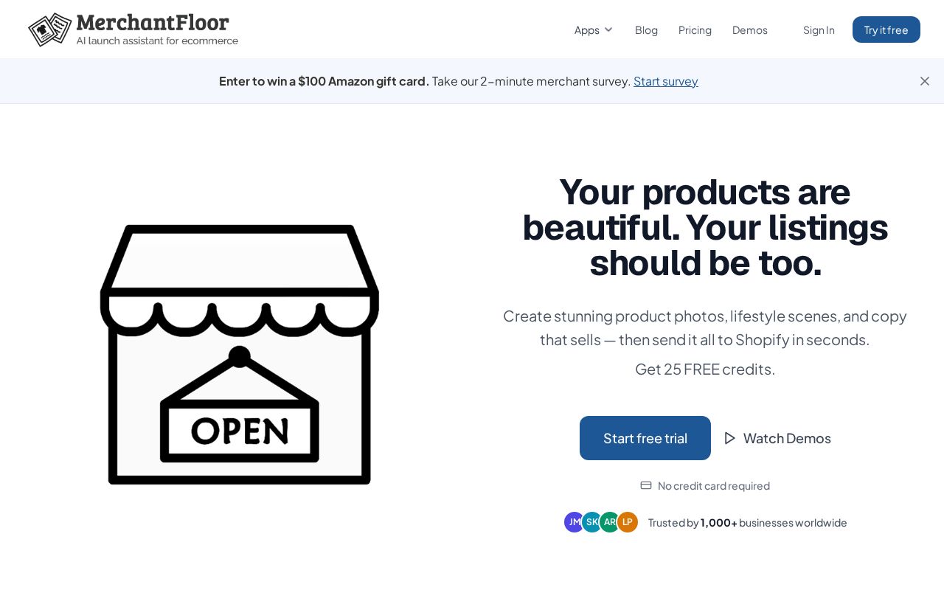Click the MerchantFloor logo icon
The height and width of the screenshot is (590, 944).
pos(50,29)
